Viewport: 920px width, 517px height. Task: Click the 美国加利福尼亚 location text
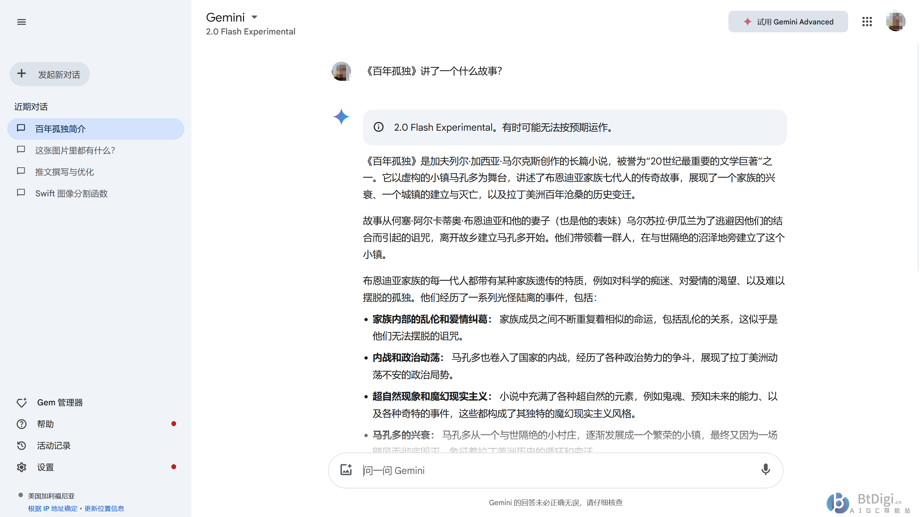pyautogui.click(x=51, y=496)
